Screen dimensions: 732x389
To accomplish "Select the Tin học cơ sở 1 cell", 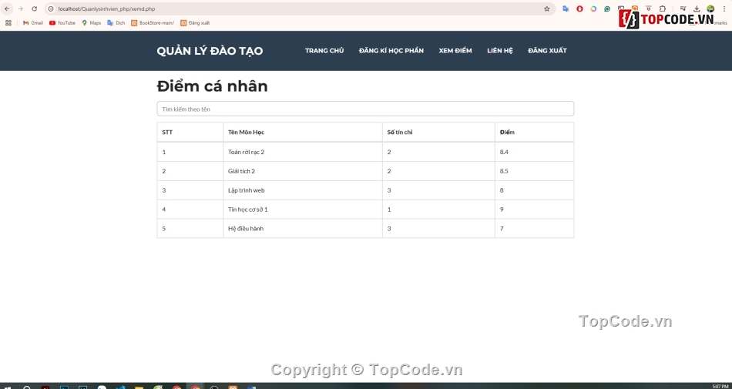I will [x=303, y=210].
